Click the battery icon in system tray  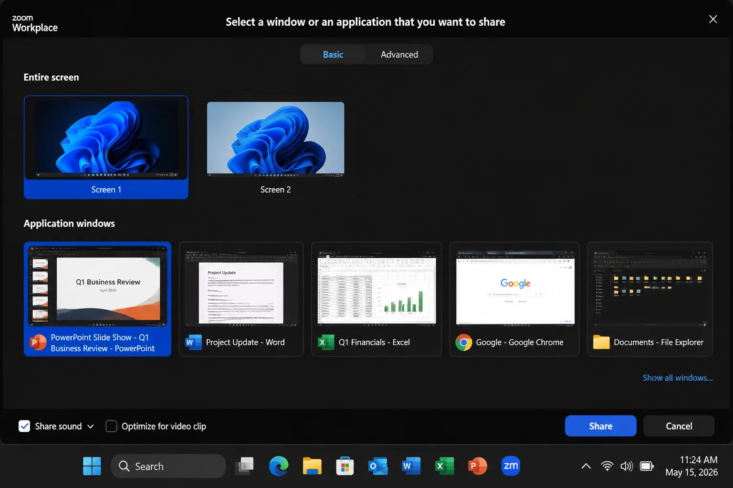tap(647, 466)
